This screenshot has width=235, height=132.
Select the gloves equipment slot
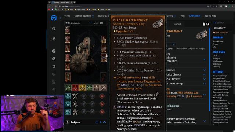pos(68,48)
